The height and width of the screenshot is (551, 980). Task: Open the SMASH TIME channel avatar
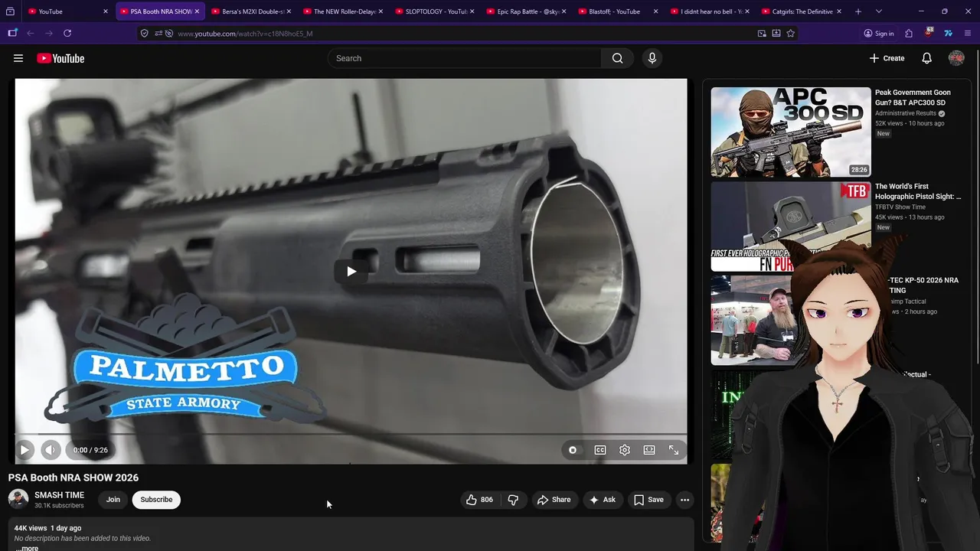pyautogui.click(x=18, y=500)
